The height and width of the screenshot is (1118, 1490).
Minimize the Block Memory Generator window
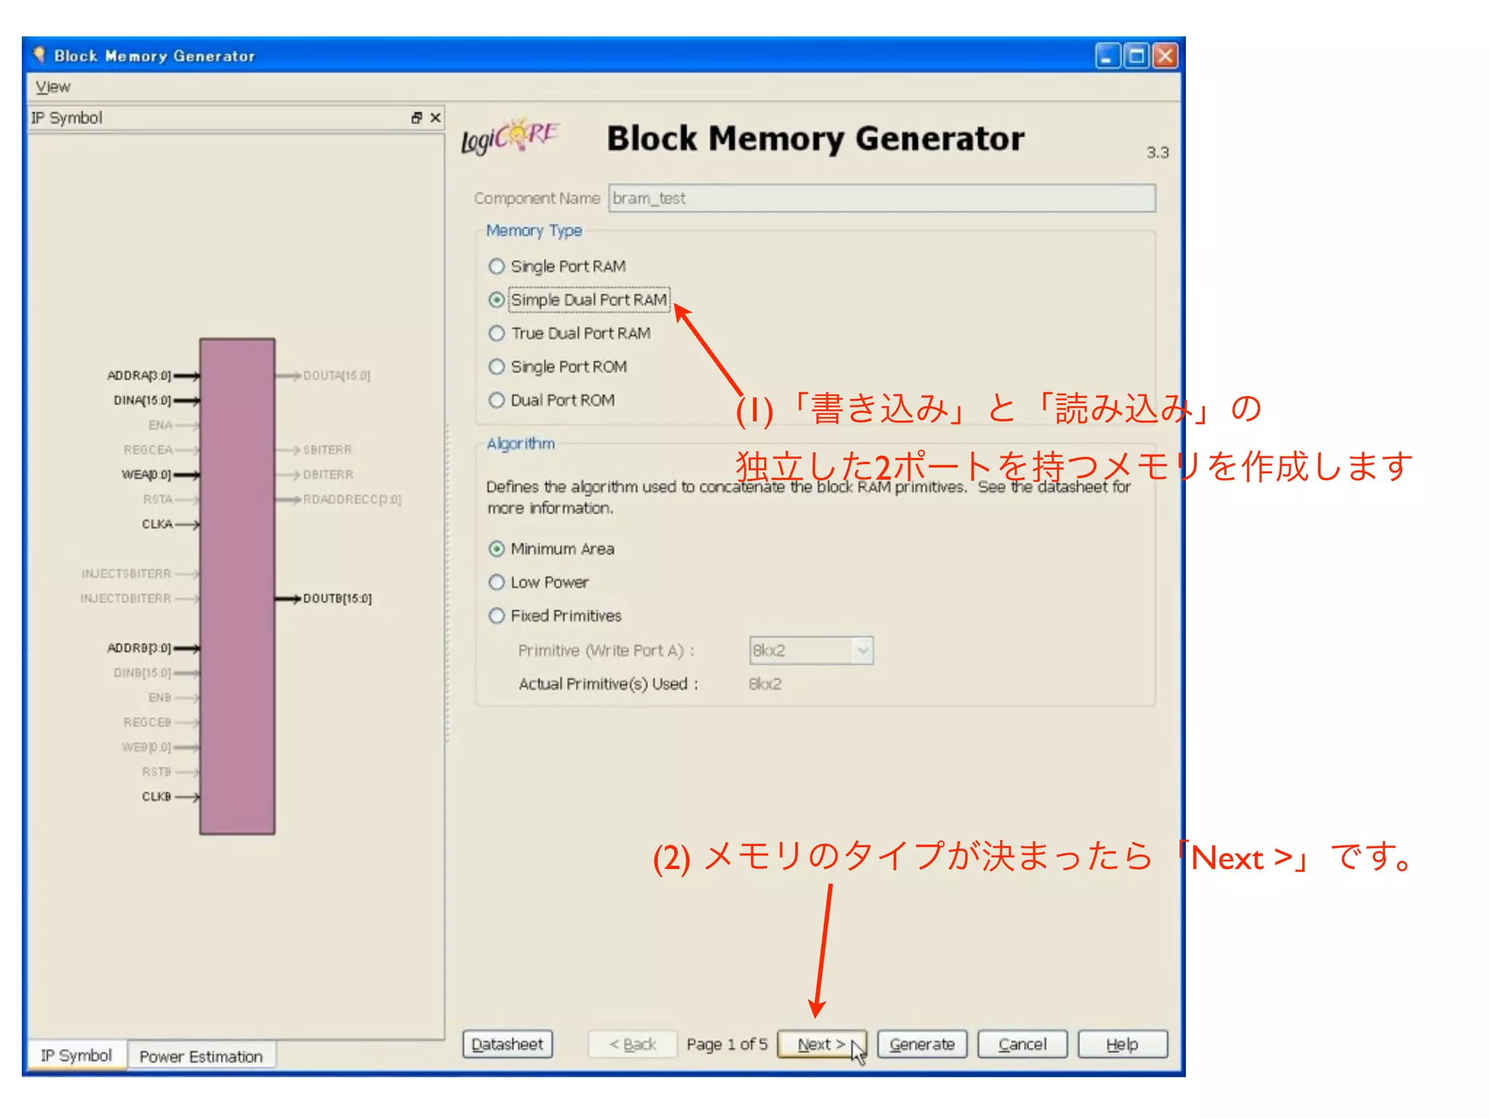click(1107, 56)
